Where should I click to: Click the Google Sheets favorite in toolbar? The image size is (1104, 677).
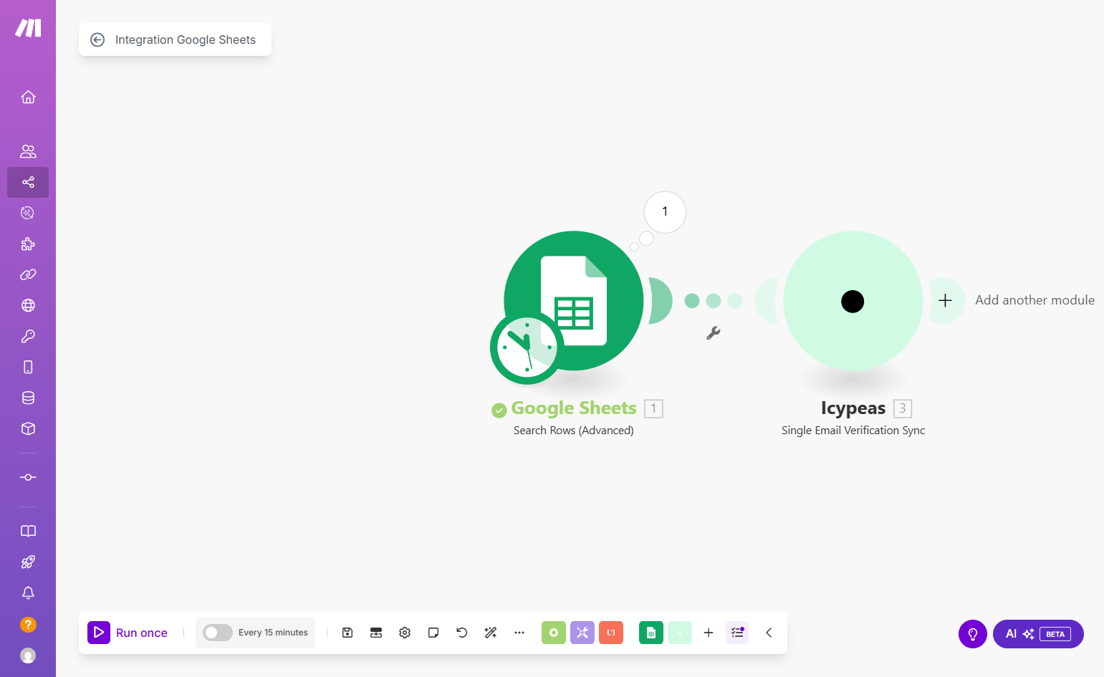pos(651,633)
